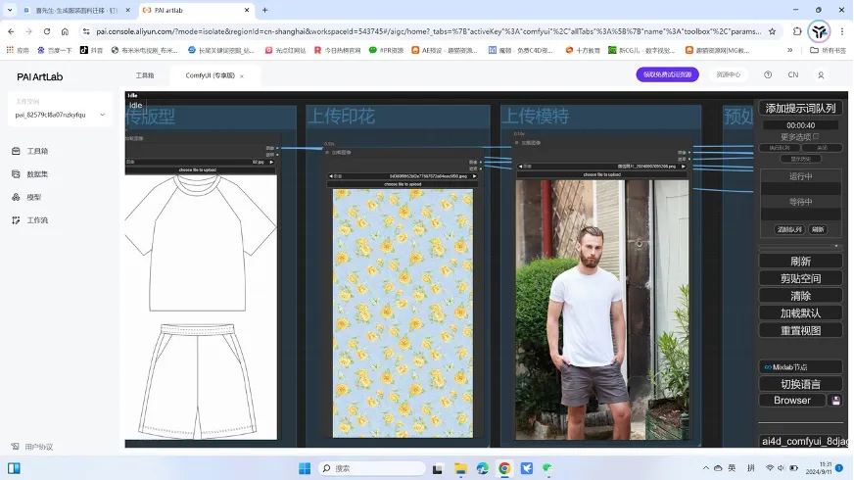854x480 pixels.
Task: Click the 重置视图 button
Action: point(800,330)
